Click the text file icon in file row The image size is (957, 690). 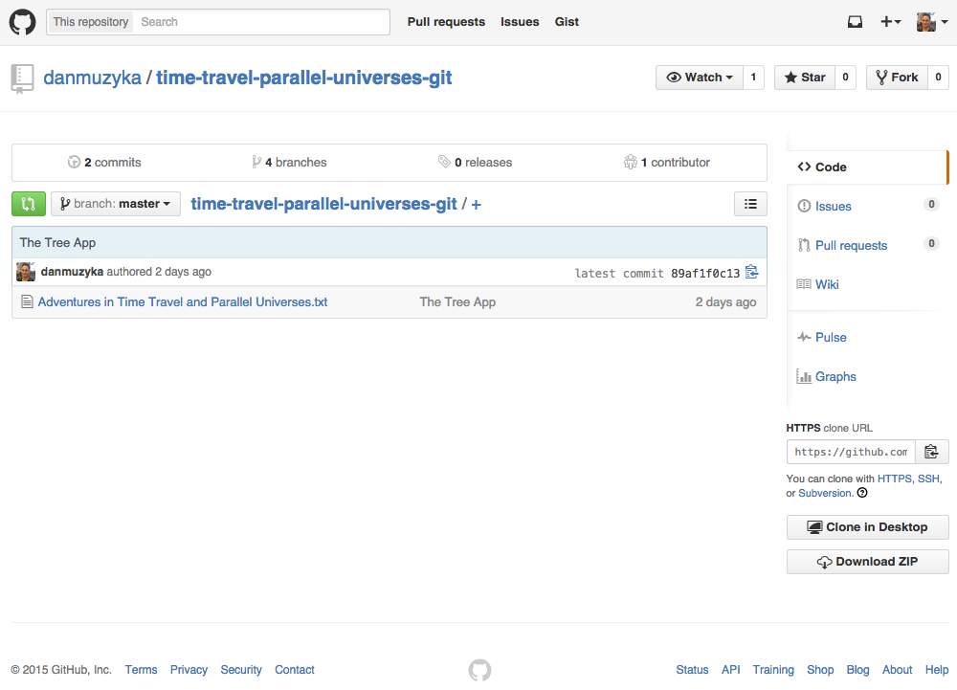click(x=27, y=302)
